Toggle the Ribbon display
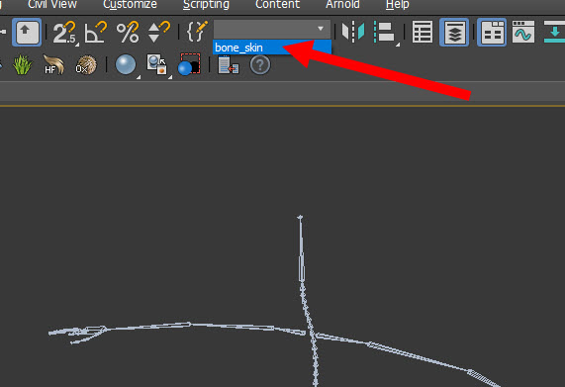This screenshot has height=387, width=565. pos(492,32)
